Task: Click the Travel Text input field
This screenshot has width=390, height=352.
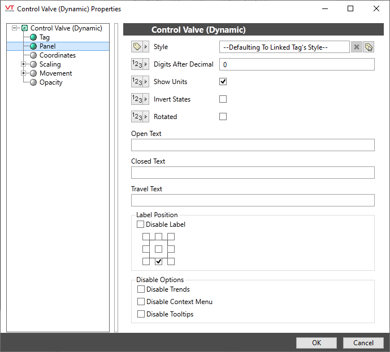Action: (x=253, y=200)
